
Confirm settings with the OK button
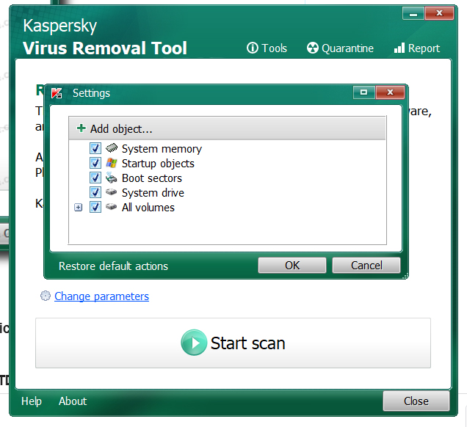(292, 265)
